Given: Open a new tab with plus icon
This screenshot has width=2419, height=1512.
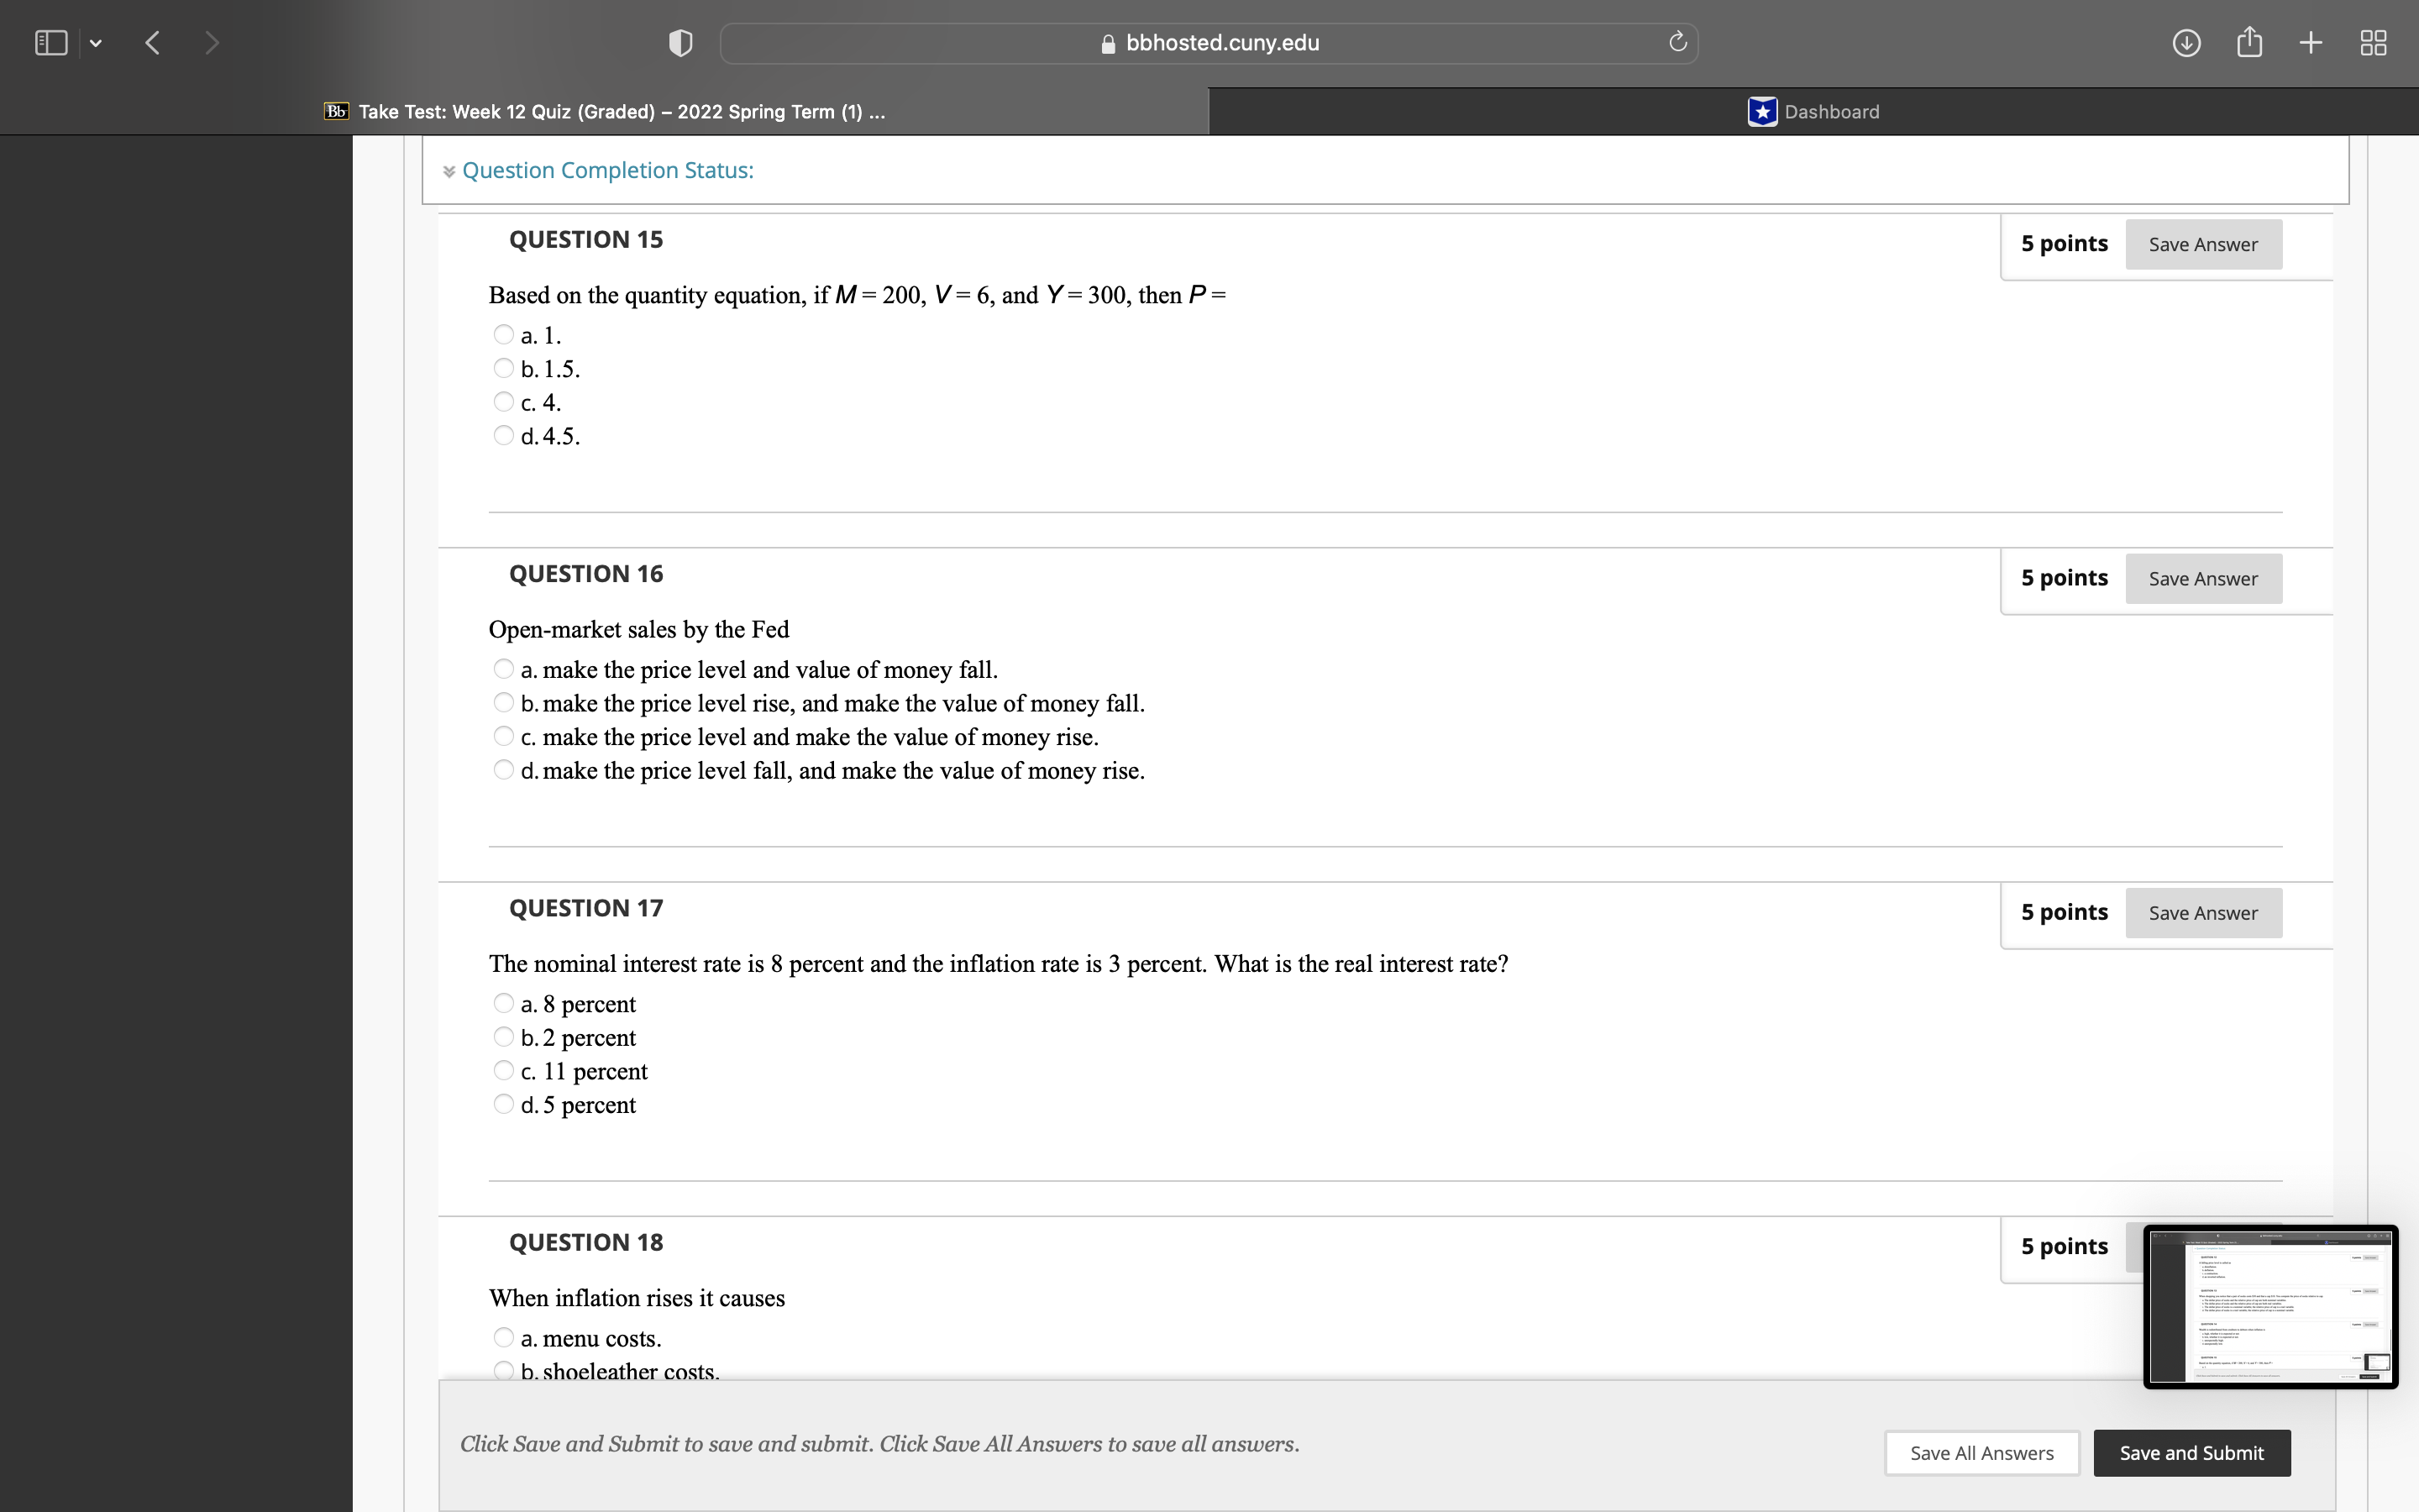Looking at the screenshot, I should click(2311, 43).
